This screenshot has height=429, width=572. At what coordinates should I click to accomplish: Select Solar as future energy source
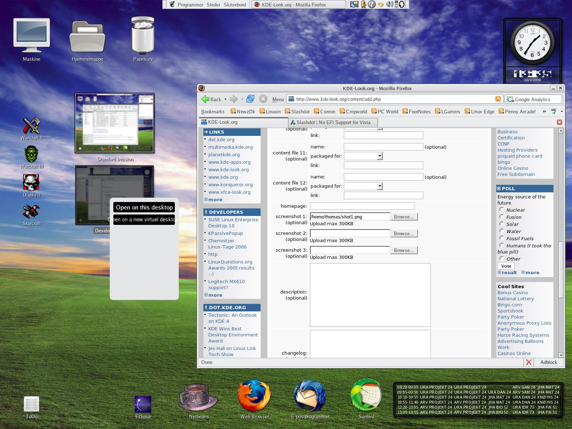502,224
